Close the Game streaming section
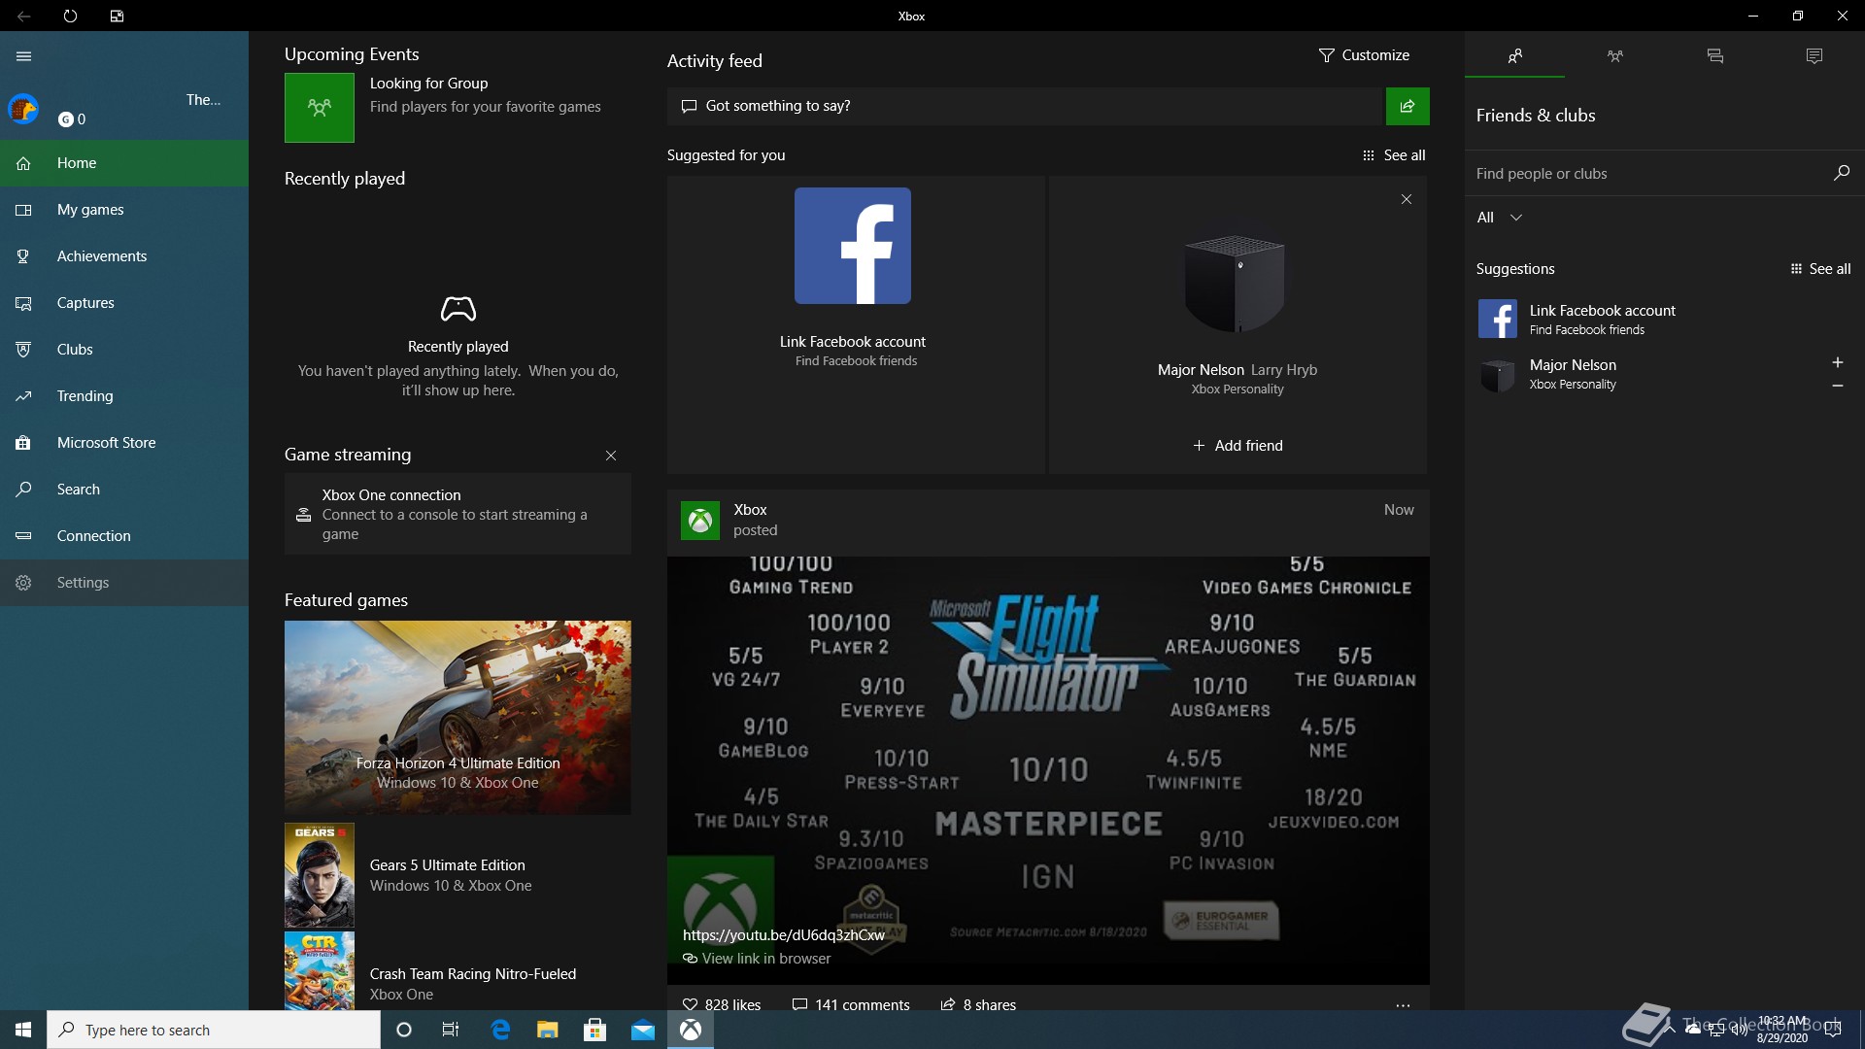Screen dimensions: 1865x1049 pos(611,456)
